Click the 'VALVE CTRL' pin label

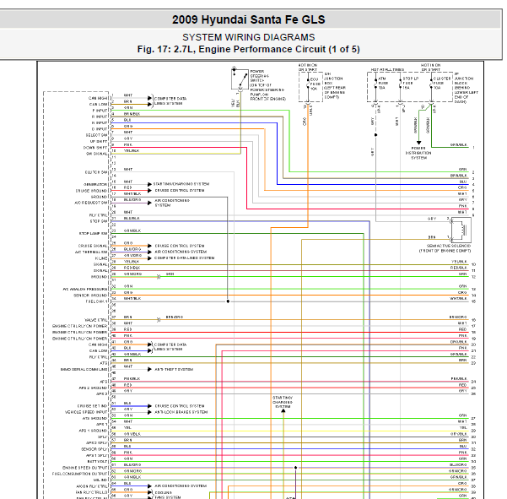(96, 320)
